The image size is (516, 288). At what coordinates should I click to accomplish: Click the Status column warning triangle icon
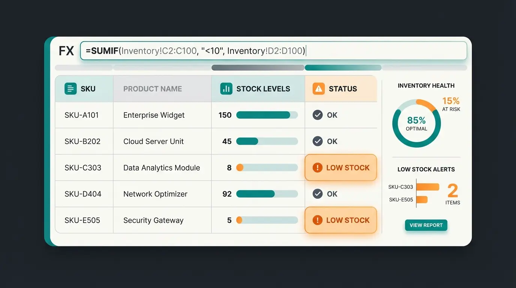point(318,89)
